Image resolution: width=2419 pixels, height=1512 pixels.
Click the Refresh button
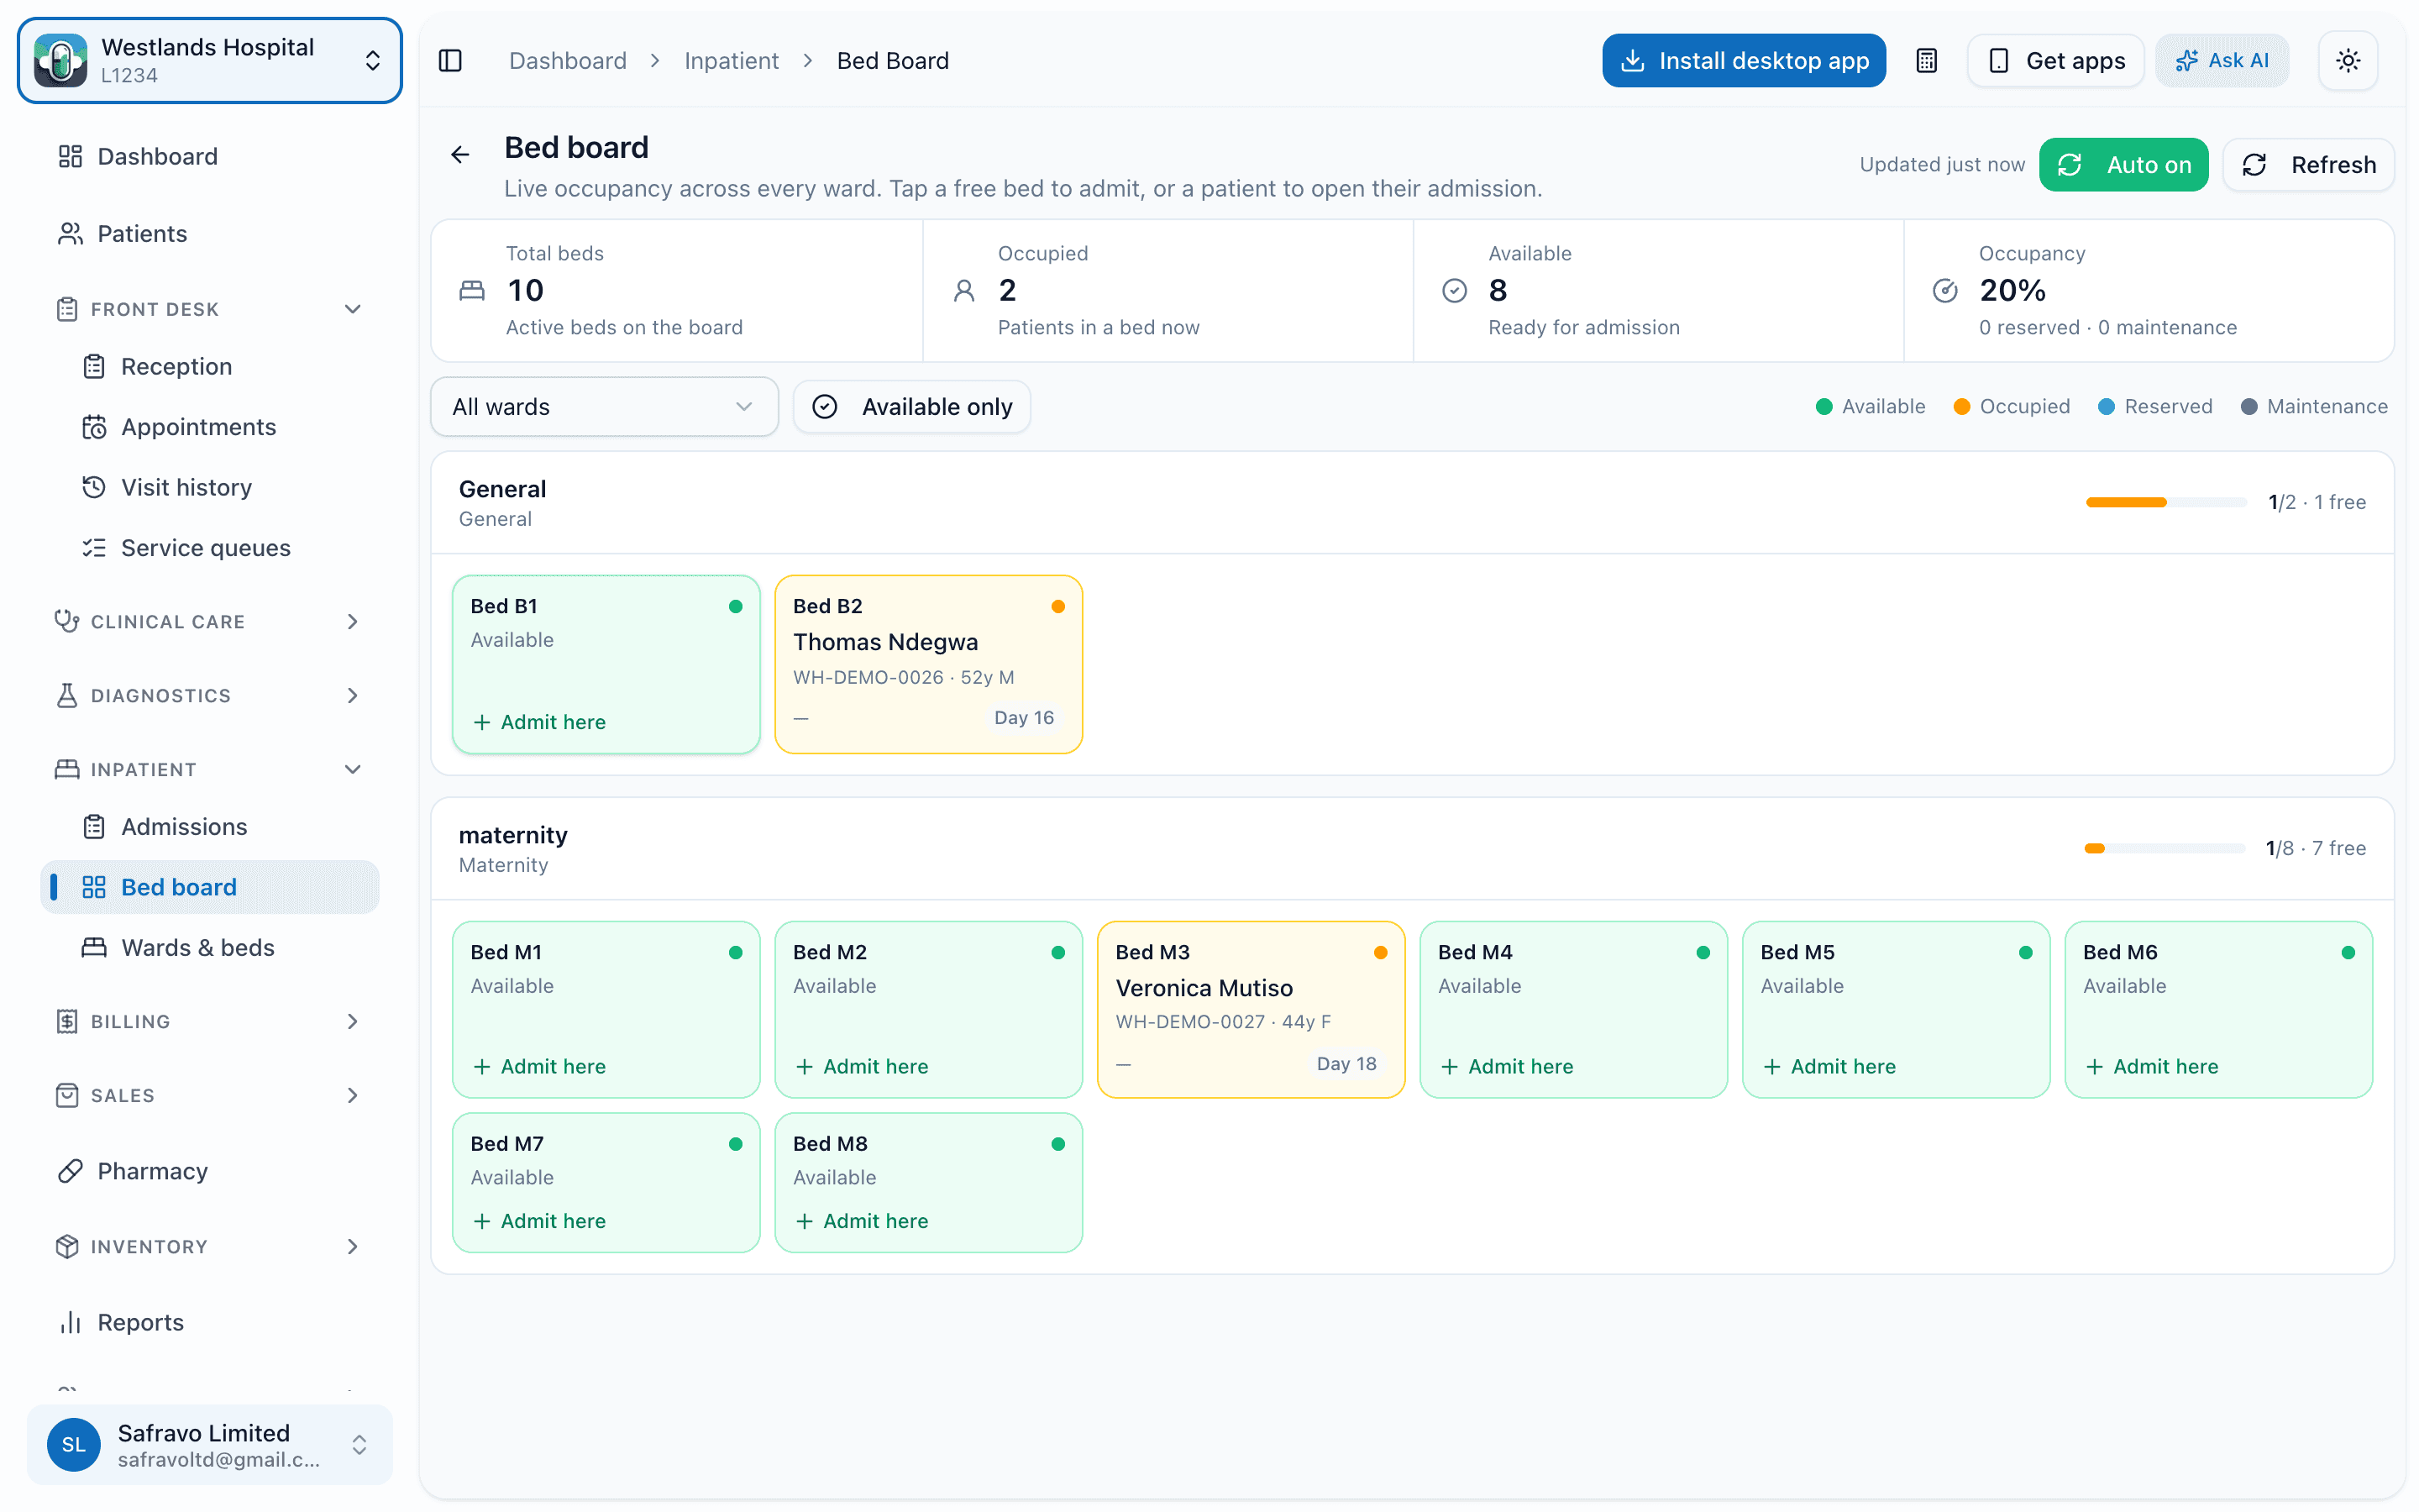coord(2308,165)
